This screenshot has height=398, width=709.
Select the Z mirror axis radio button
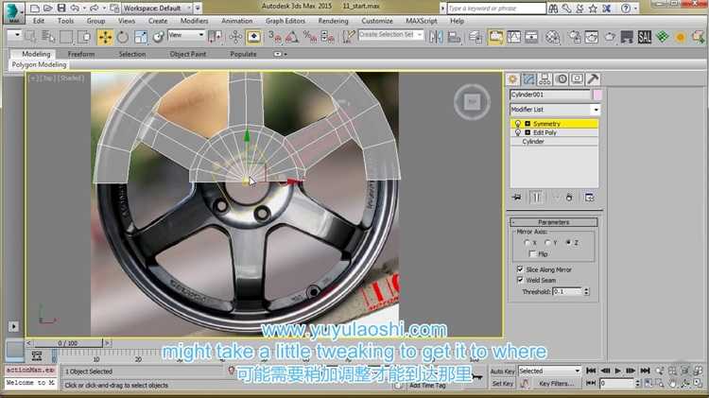coord(568,243)
